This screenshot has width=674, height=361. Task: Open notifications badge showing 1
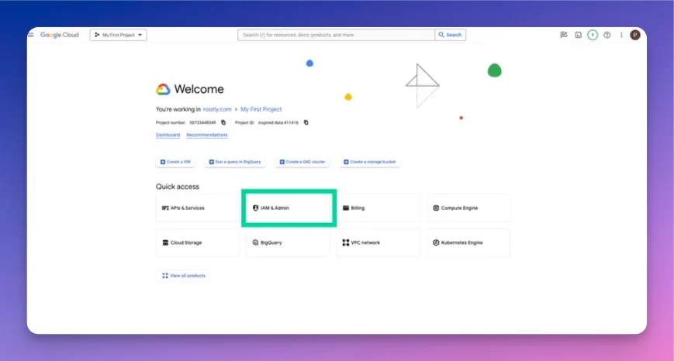tap(593, 35)
